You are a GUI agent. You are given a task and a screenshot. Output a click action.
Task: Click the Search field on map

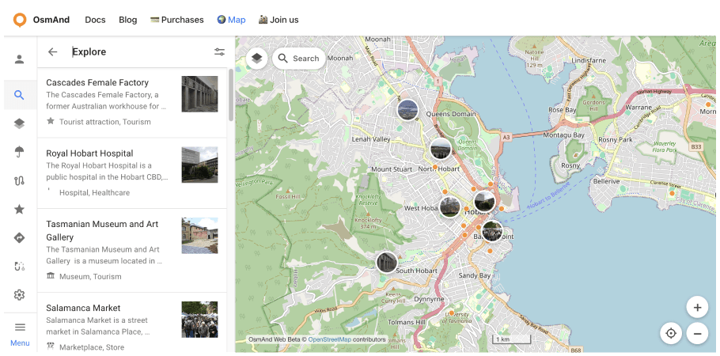(299, 59)
